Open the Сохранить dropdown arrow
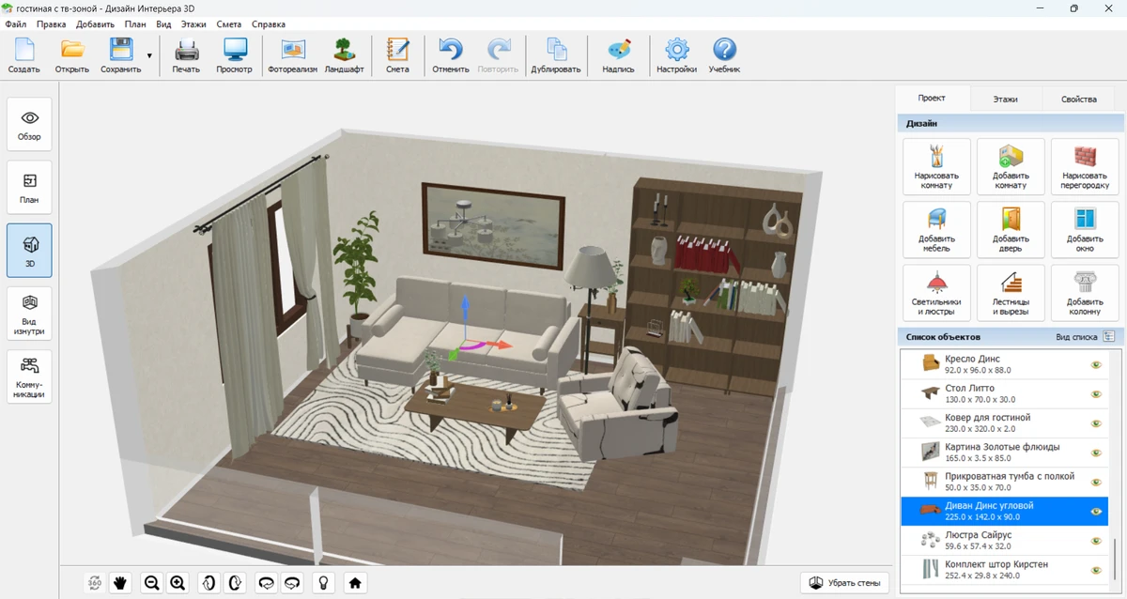1127x599 pixels. [x=149, y=56]
